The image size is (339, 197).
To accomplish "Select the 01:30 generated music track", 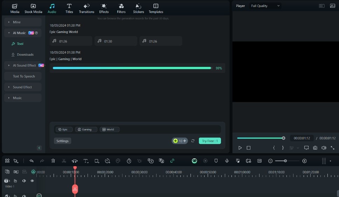I will click(116, 41).
